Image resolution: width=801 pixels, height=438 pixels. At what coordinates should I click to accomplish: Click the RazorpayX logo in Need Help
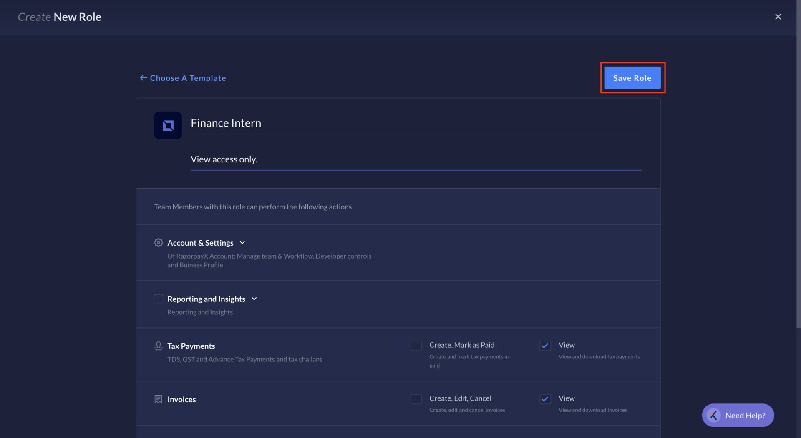(713, 415)
